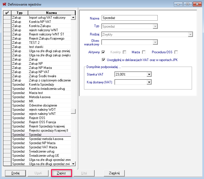This screenshot has height=179, width=204.
Task: Minimize the Definiowanie rejestrów window
Action: pyautogui.click(x=178, y=4)
